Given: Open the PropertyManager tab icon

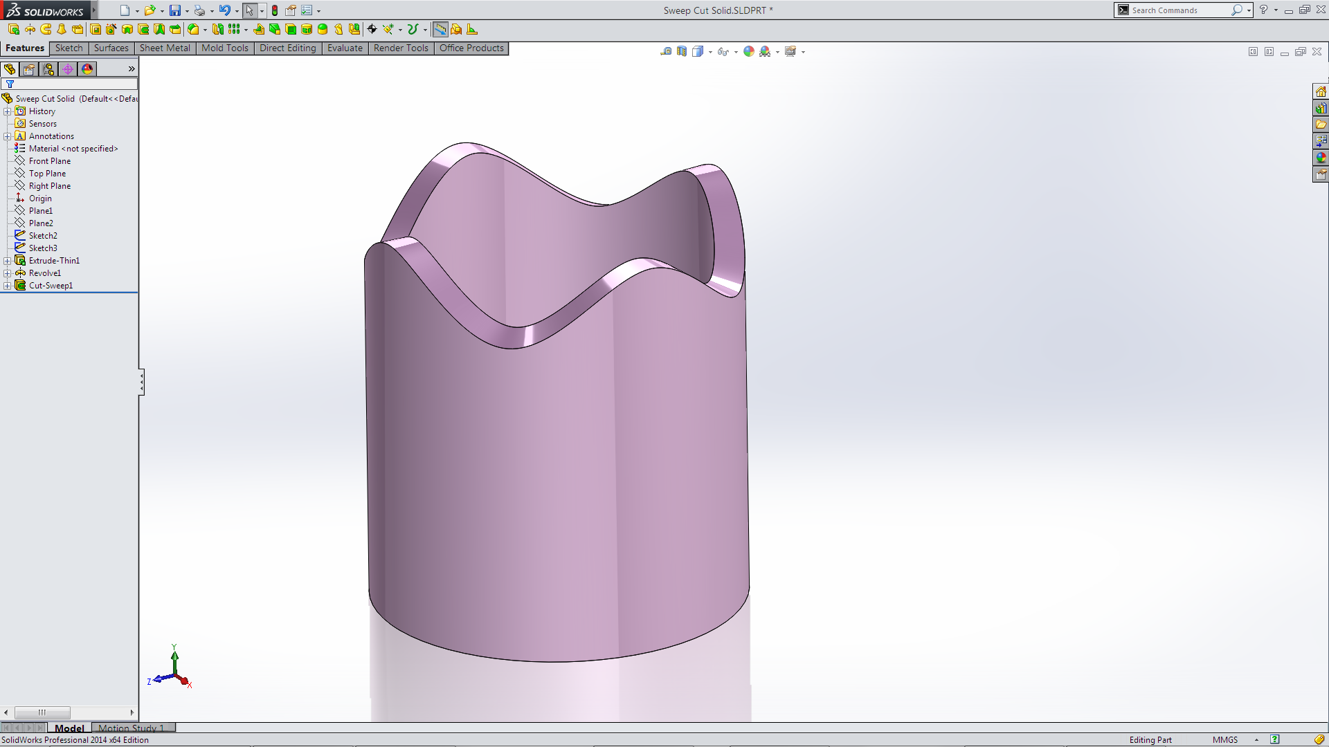Looking at the screenshot, I should coord(29,69).
